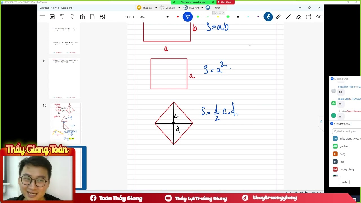The image size is (361, 203).
Task: Click the GH avatar for gia han
Action: coord(335,146)
